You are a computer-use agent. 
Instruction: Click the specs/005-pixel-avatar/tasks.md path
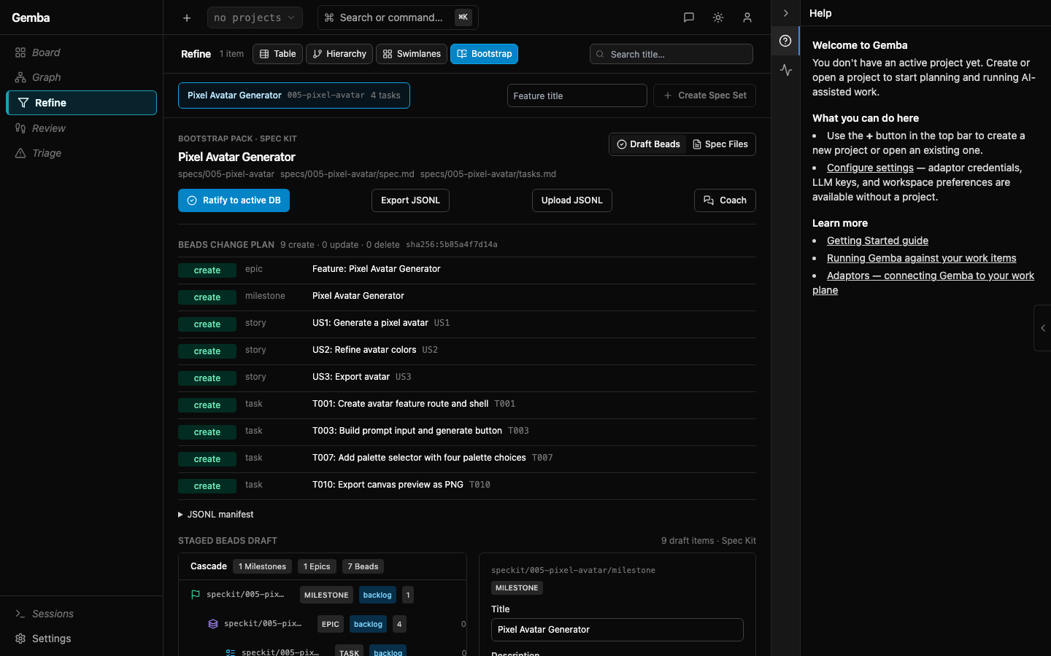(x=488, y=174)
